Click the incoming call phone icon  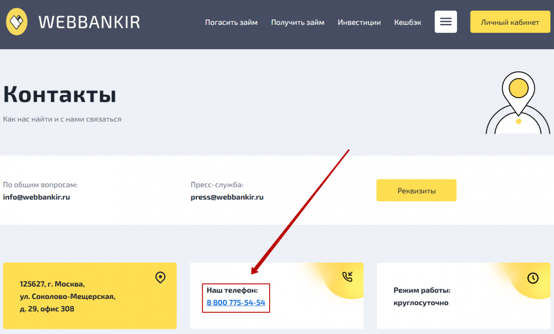click(347, 276)
